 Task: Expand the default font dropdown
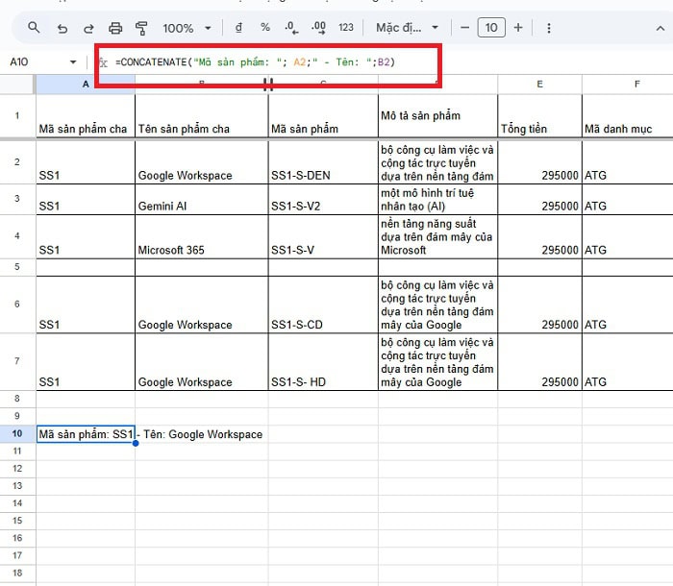[407, 28]
